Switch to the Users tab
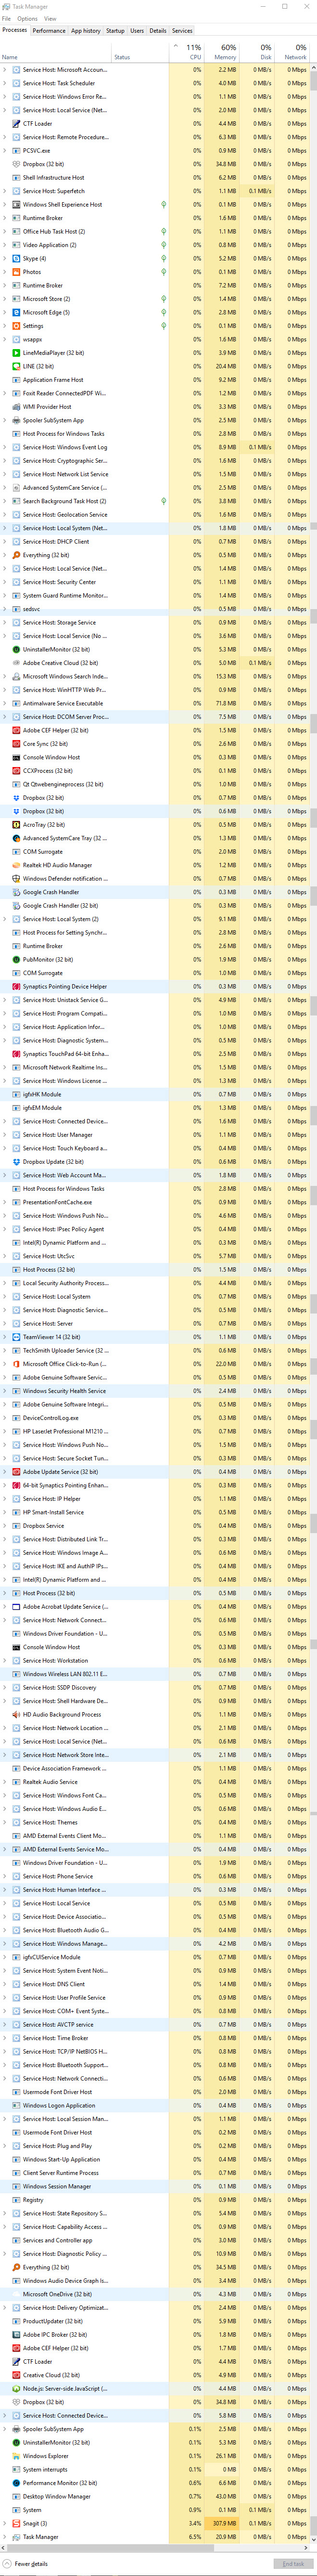Viewport: 317px width, 2576px height. tap(137, 30)
